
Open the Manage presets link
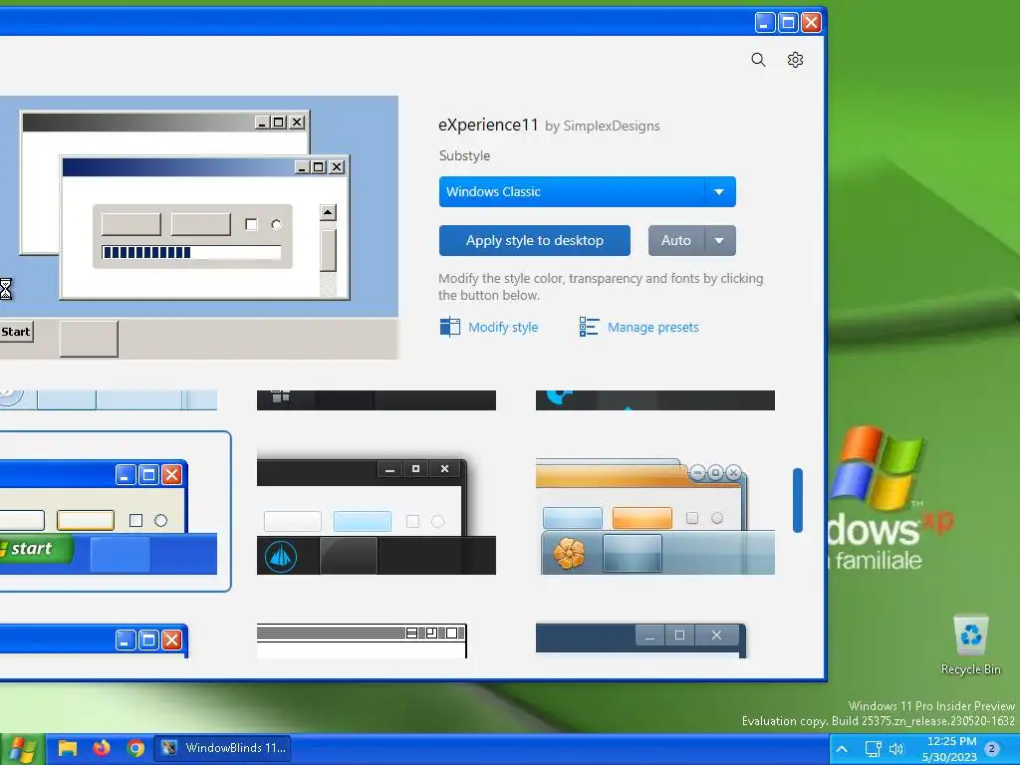point(653,327)
